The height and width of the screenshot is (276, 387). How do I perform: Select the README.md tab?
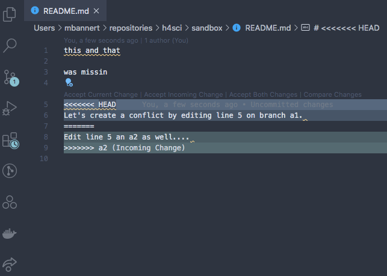pyautogui.click(x=66, y=11)
